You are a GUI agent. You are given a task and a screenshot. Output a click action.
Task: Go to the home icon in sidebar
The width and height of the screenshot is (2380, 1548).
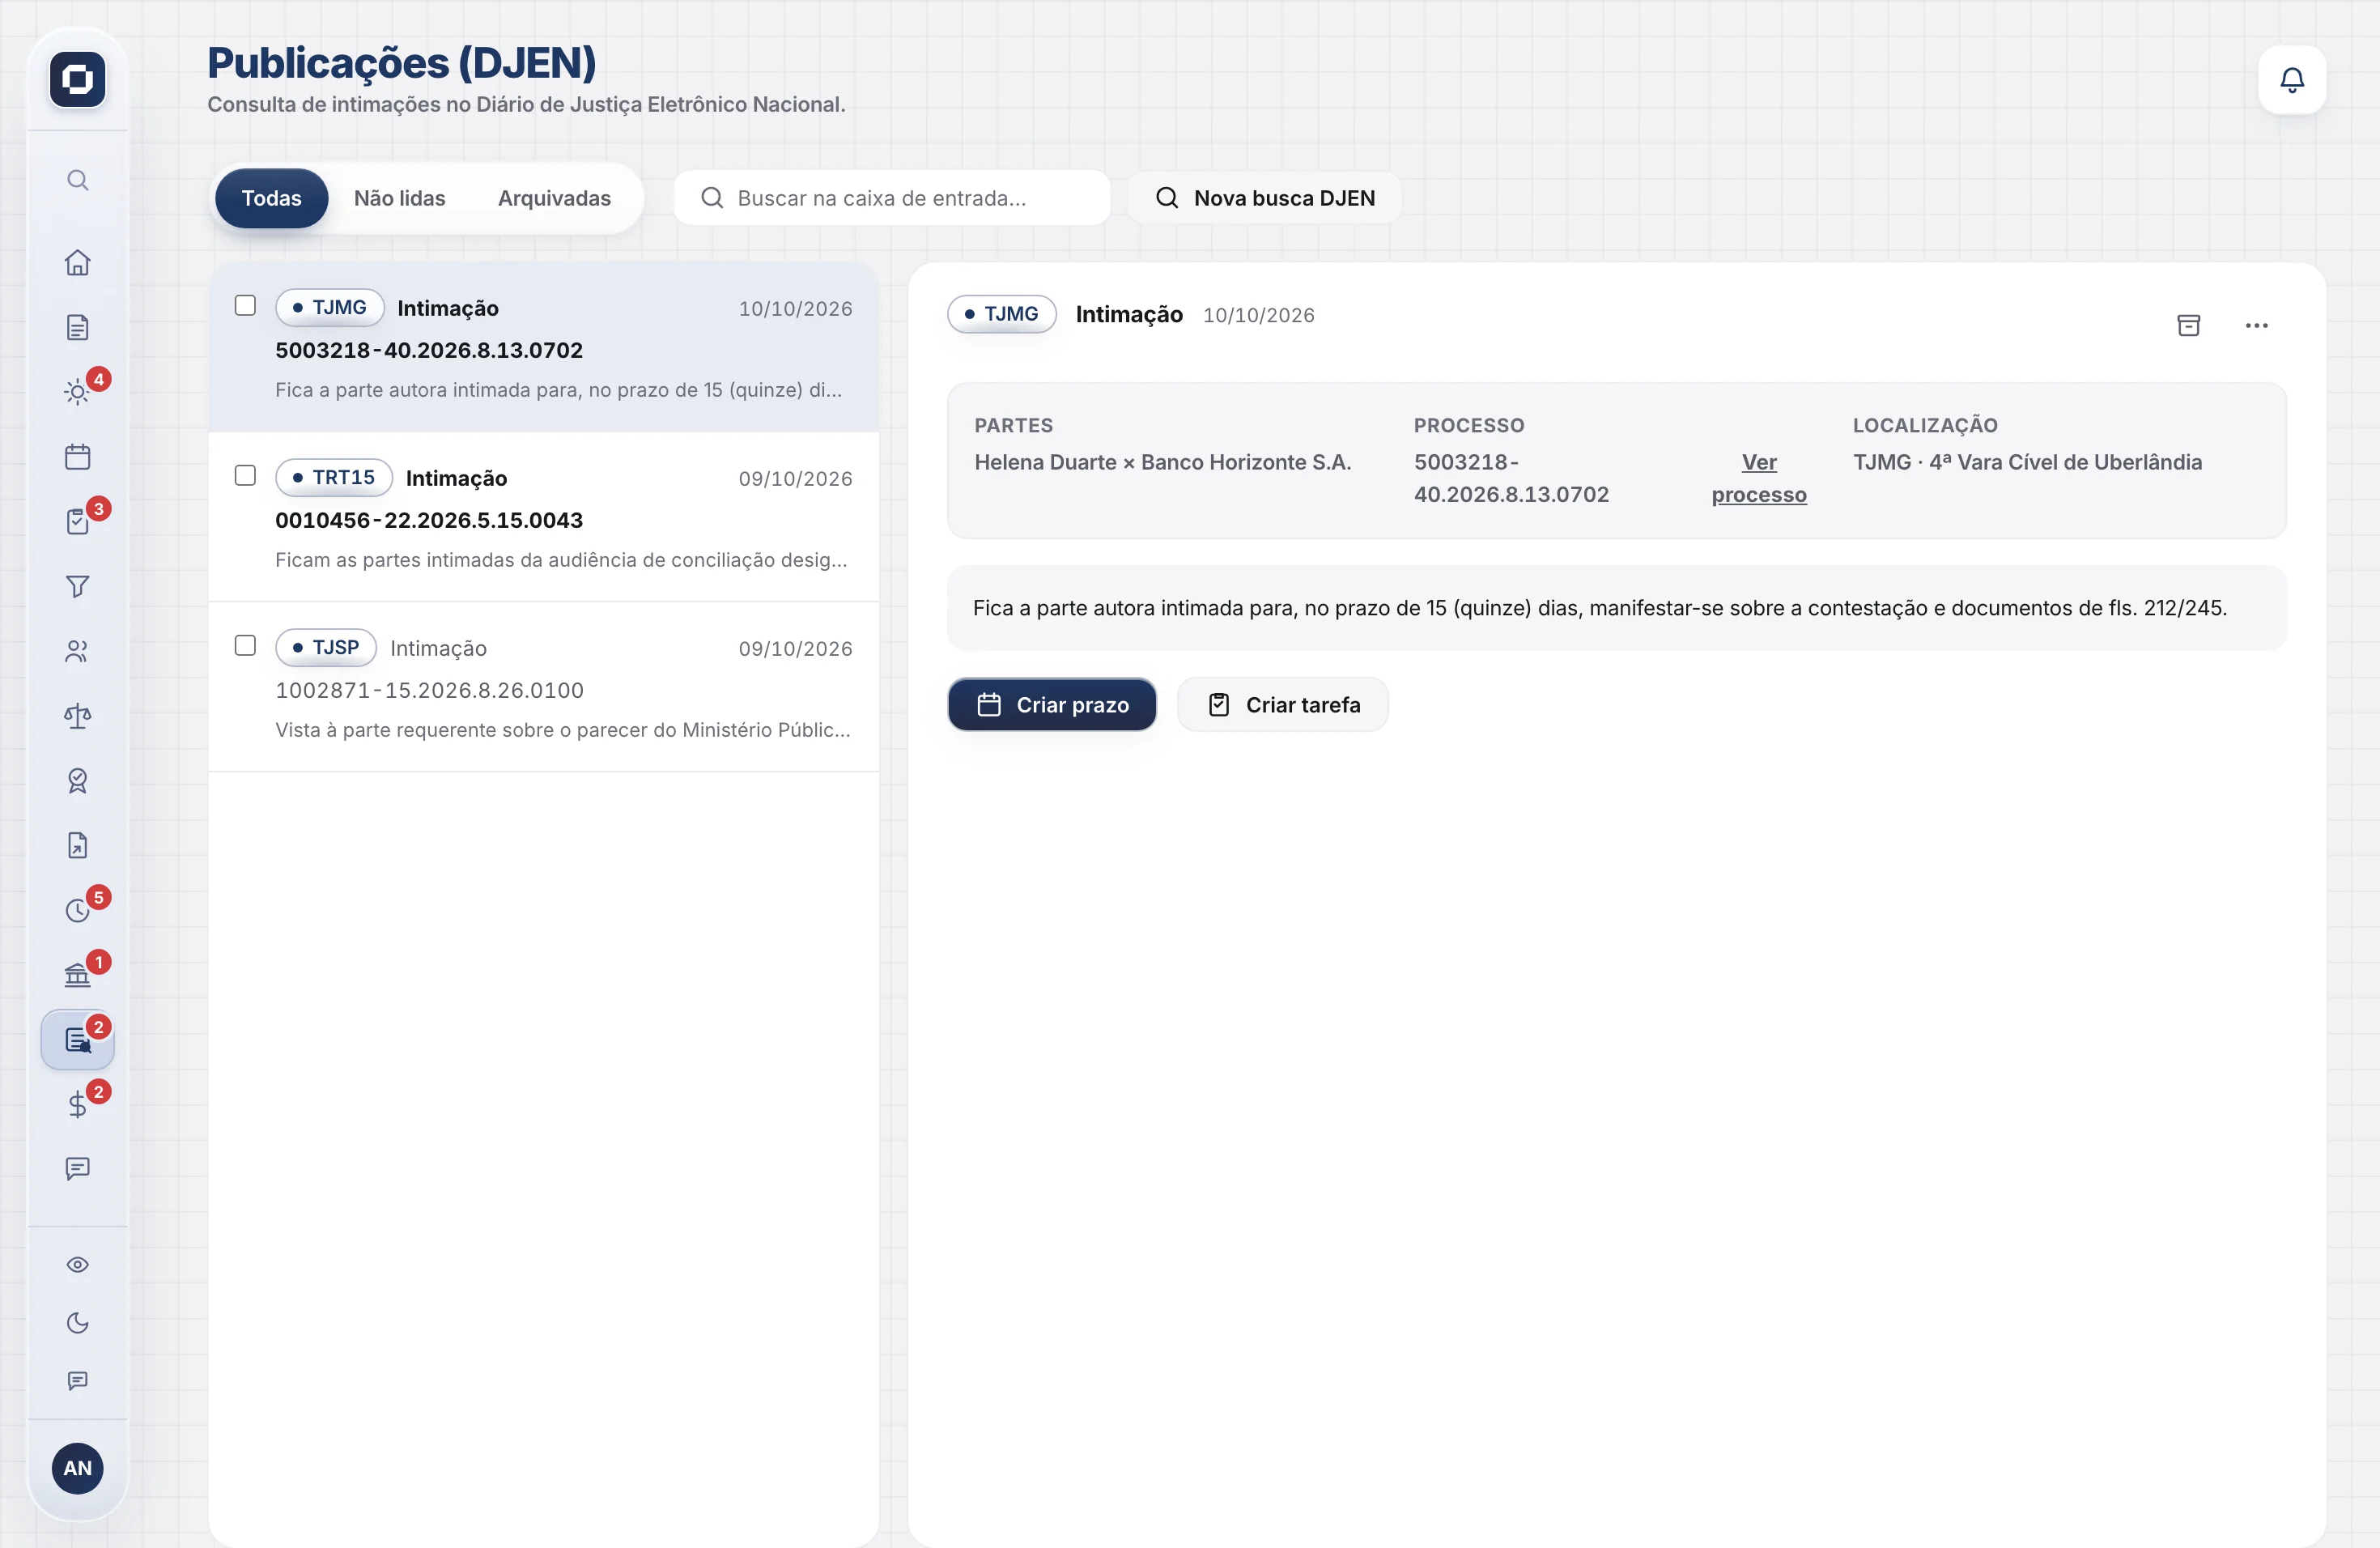click(x=77, y=262)
